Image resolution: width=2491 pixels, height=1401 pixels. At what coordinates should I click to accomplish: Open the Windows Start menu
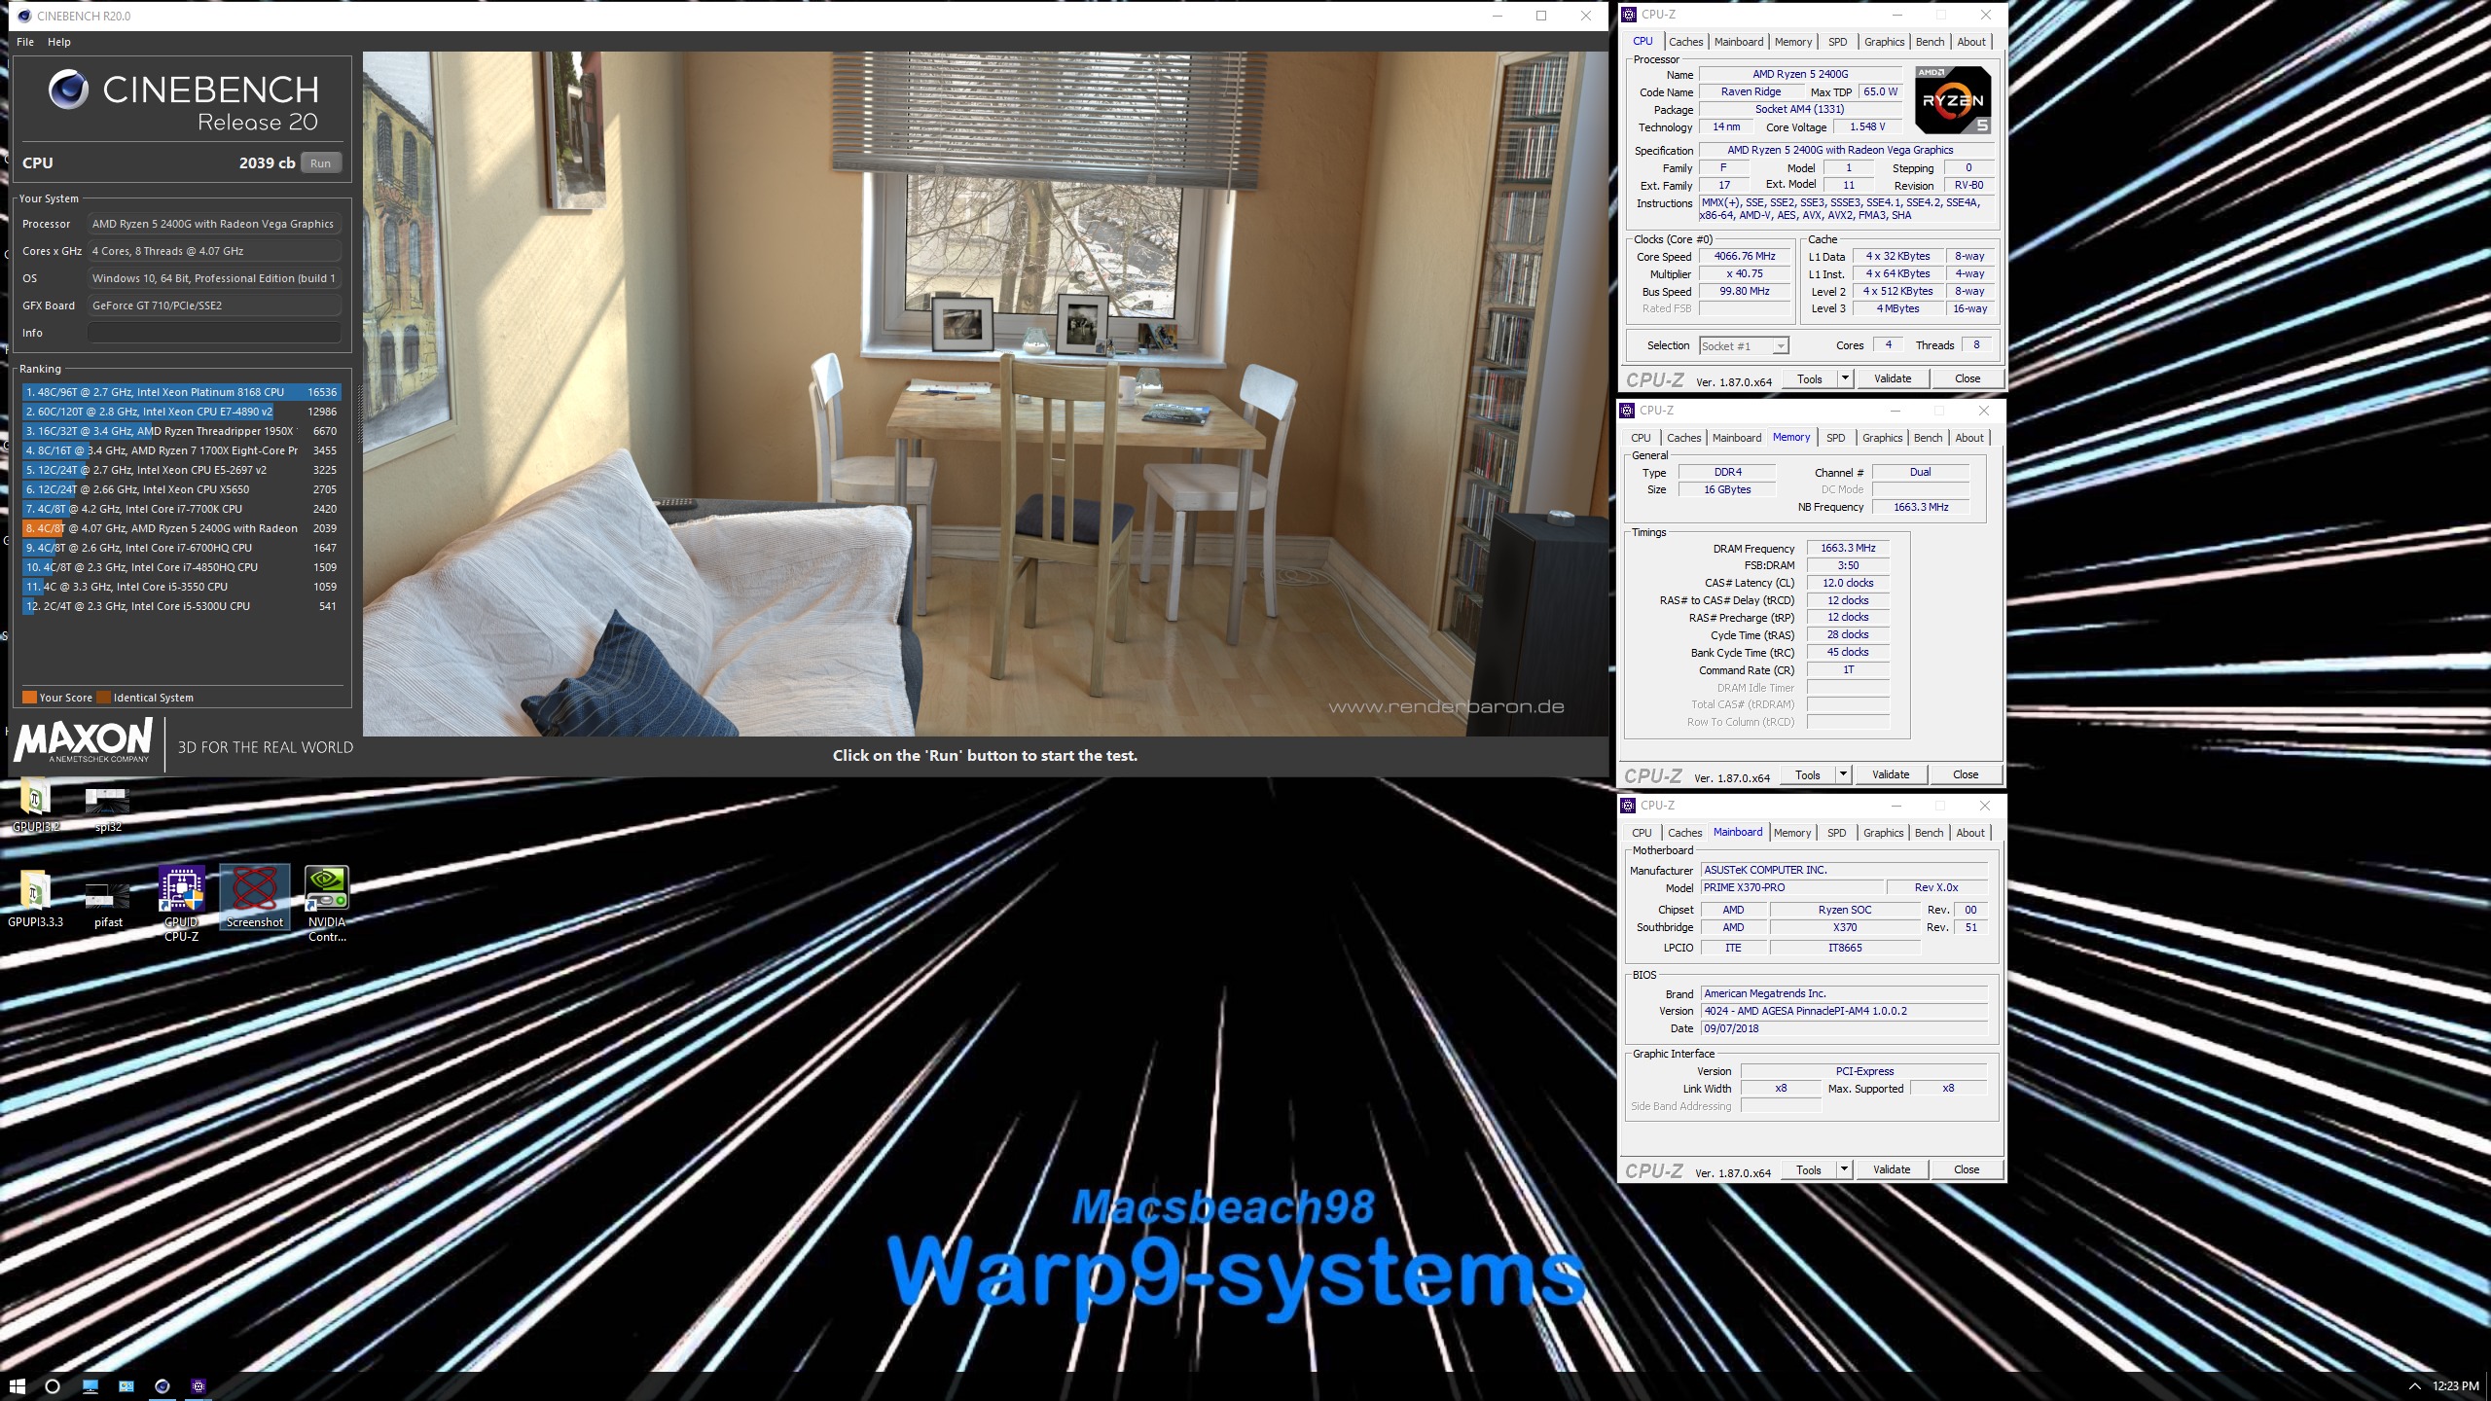pos(17,1385)
